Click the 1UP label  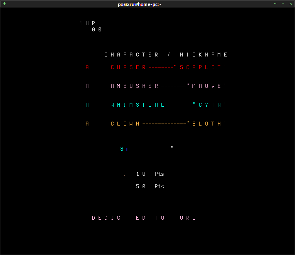coord(88,23)
